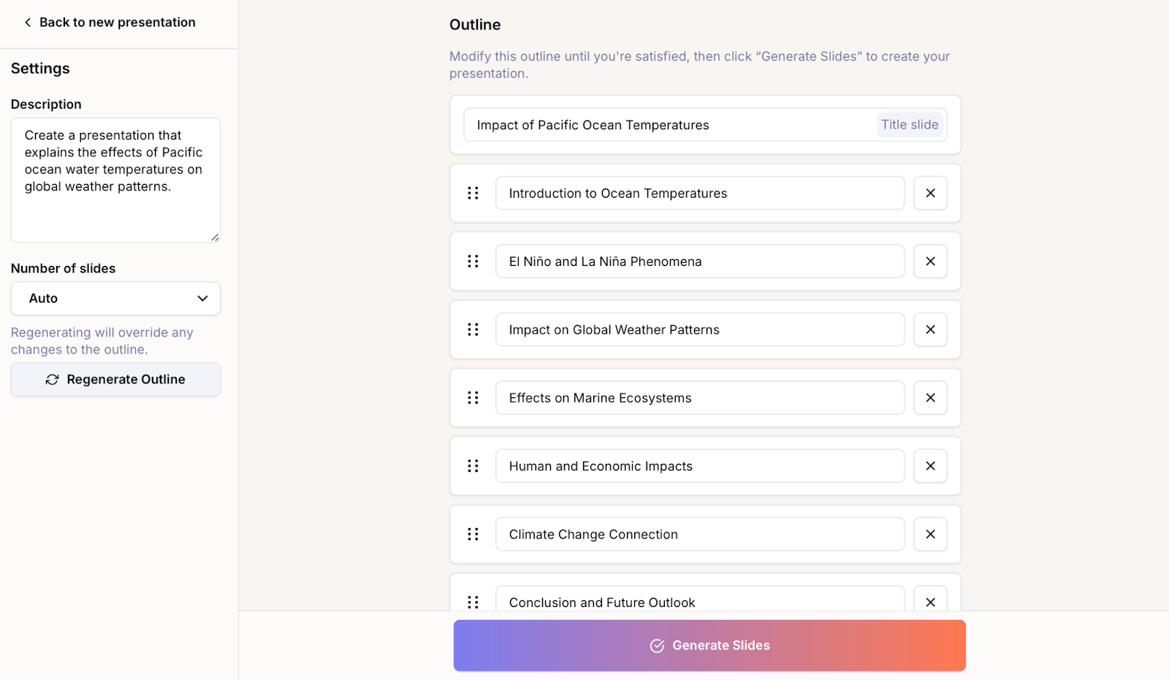Grab drag handle of Conclusion and Future Outlook
The image size is (1169, 680).
473,602
